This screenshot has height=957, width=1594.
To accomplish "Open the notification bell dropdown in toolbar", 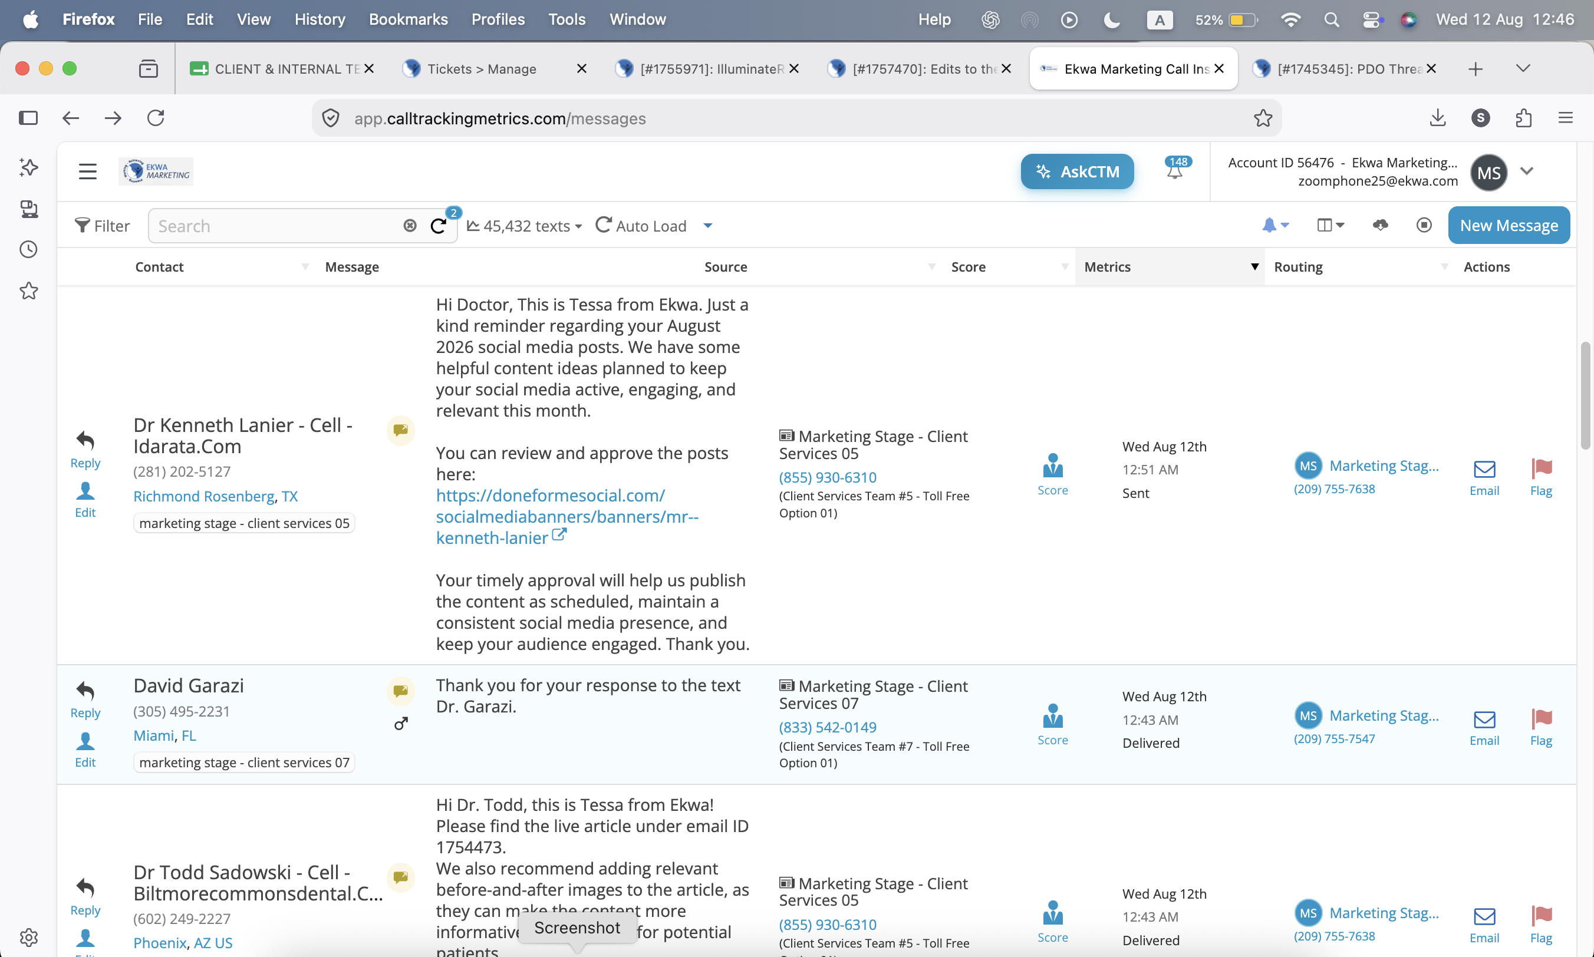I will coord(1275,225).
